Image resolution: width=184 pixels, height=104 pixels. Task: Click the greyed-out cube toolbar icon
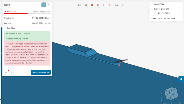coord(122,5)
